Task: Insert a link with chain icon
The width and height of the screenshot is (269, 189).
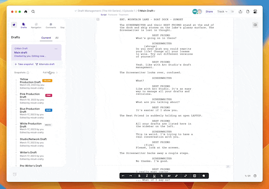Action: tap(186, 176)
